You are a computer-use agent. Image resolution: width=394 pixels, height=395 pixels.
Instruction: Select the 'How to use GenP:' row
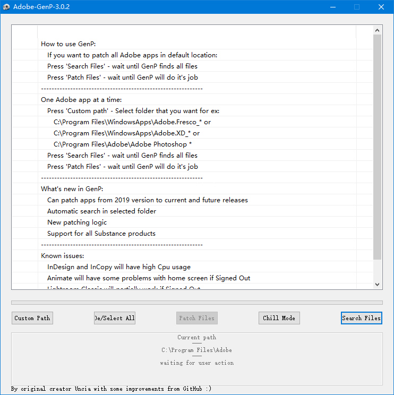(192, 44)
